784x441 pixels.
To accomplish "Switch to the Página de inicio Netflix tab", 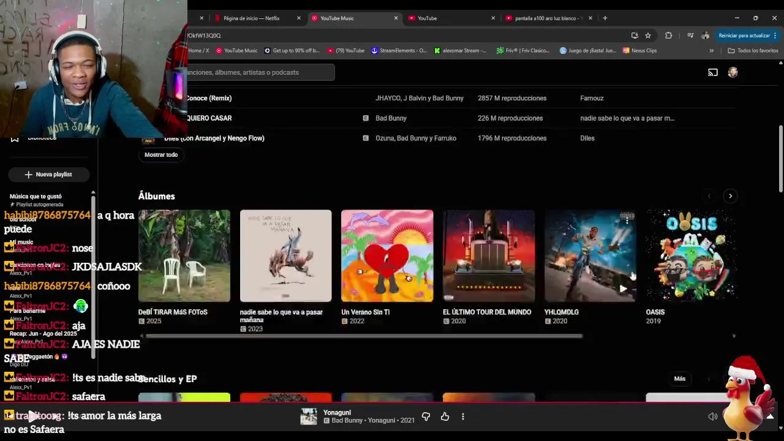I will click(x=251, y=18).
